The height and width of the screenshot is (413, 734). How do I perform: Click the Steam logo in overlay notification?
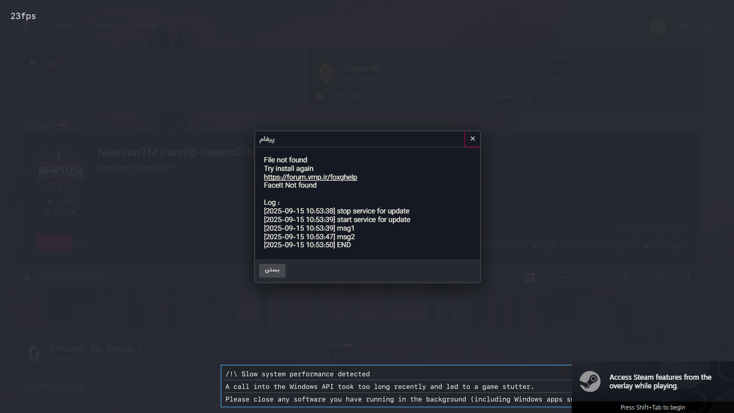coord(590,381)
